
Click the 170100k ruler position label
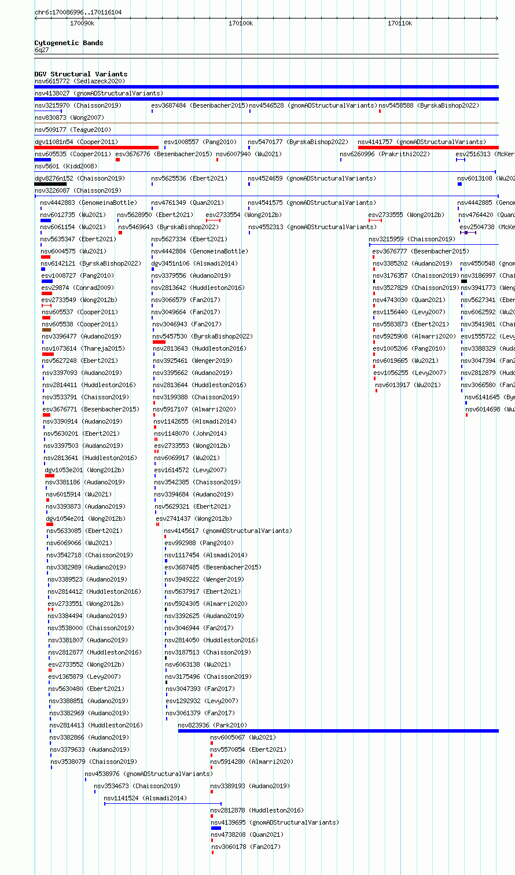tap(241, 23)
